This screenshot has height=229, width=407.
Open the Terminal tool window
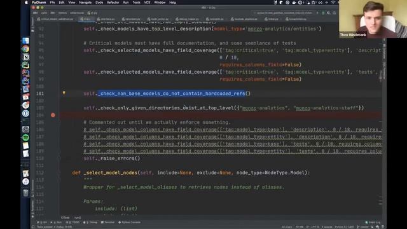[107, 222]
